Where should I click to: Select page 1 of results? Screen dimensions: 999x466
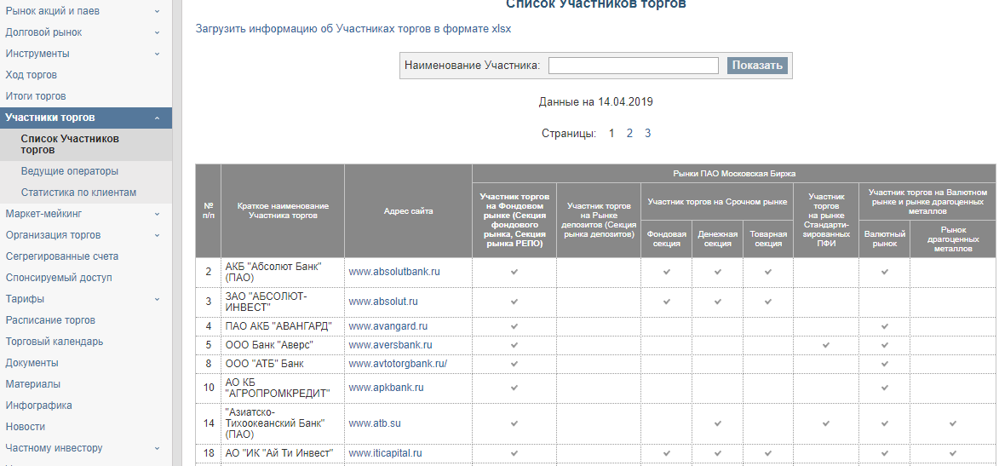[x=611, y=133]
